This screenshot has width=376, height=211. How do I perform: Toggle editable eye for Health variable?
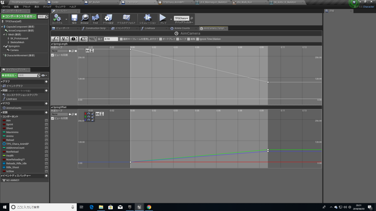click(46, 156)
